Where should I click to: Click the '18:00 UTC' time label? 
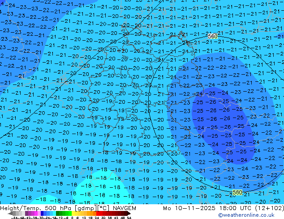coord(235,208)
